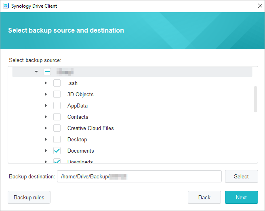Viewport: 265px width, 211px height.
Task: Uncheck the Documents folder checkbox
Action: click(x=57, y=151)
